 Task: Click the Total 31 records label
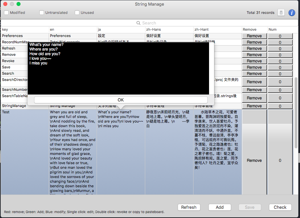[x=260, y=13]
